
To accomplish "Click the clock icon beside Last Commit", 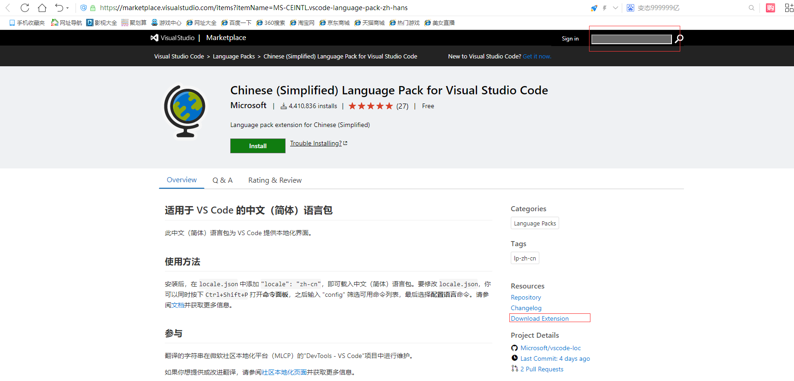I will [x=514, y=358].
